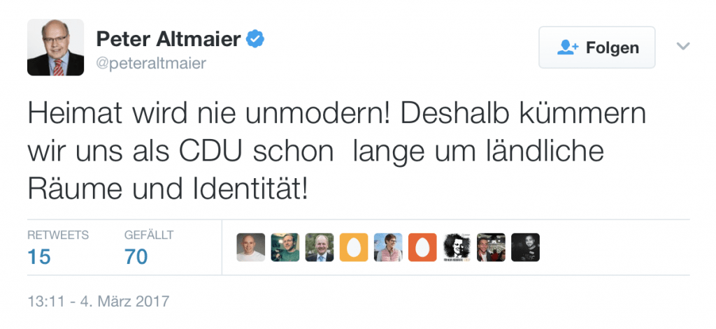
Task: Open the second liker avatar with green shirt
Action: pyautogui.click(x=285, y=247)
